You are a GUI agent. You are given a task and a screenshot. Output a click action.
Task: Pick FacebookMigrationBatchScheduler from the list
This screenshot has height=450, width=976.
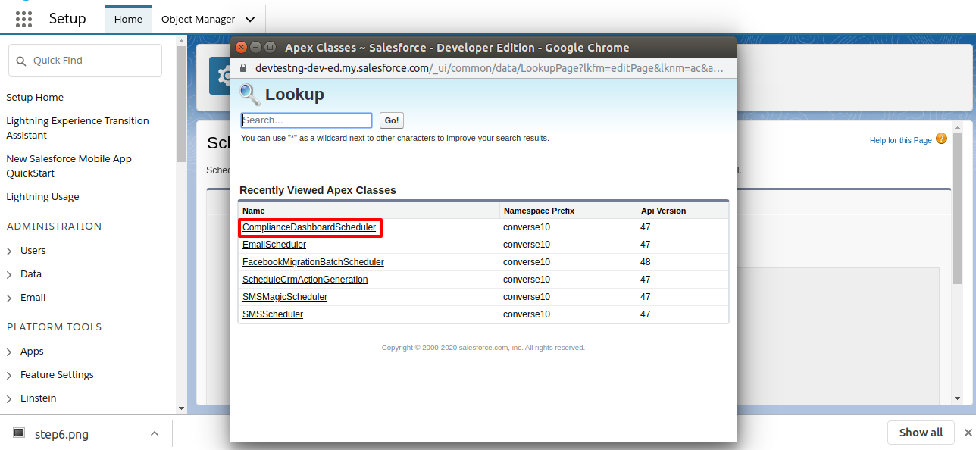tap(313, 262)
